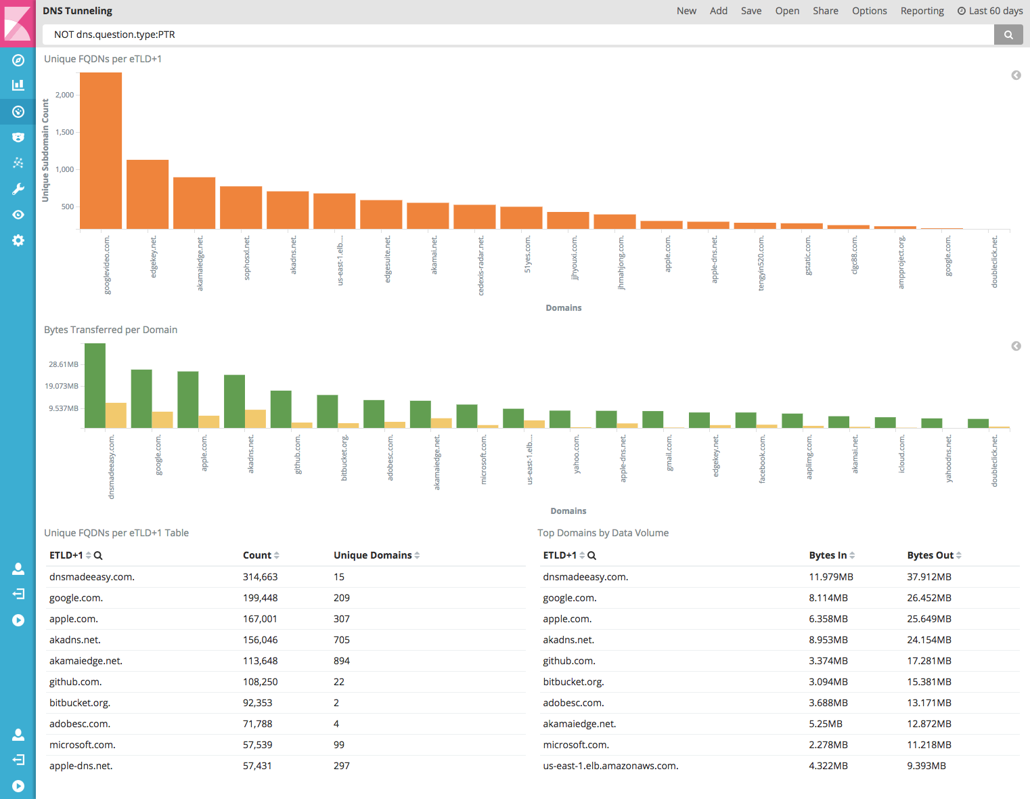This screenshot has width=1030, height=799.
Task: Click apple-dns.net. in the FQDNs table
Action: pyautogui.click(x=81, y=766)
